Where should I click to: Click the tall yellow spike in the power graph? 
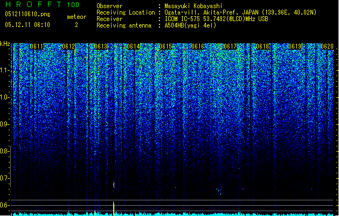click(x=114, y=208)
